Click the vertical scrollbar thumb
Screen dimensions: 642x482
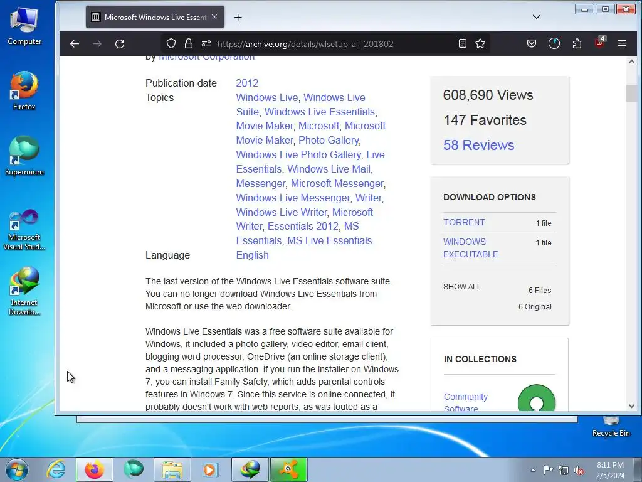click(x=631, y=93)
